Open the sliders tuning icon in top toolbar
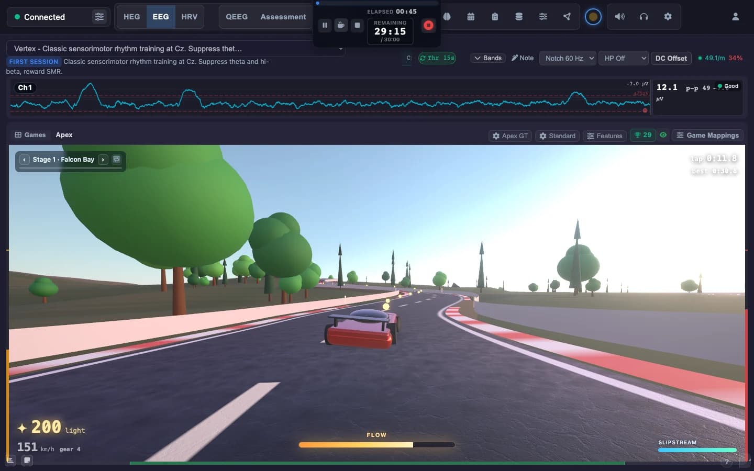 543,17
